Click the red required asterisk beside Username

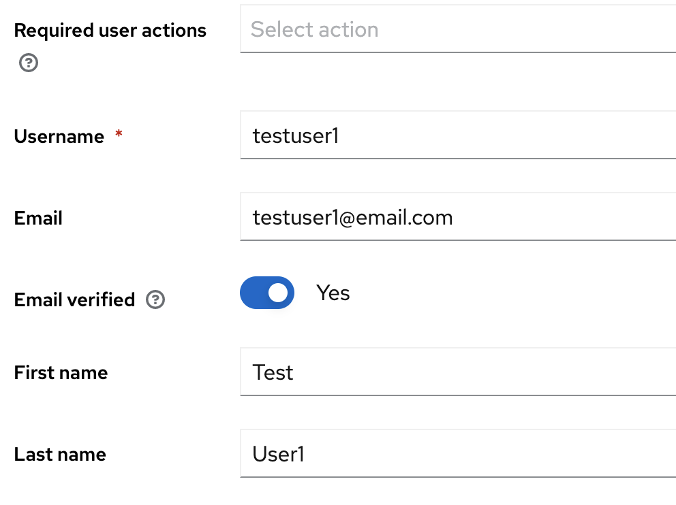pyautogui.click(x=119, y=135)
